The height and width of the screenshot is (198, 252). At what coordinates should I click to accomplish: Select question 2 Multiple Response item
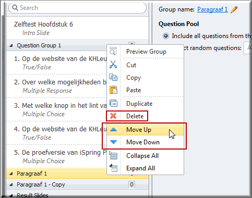56,86
